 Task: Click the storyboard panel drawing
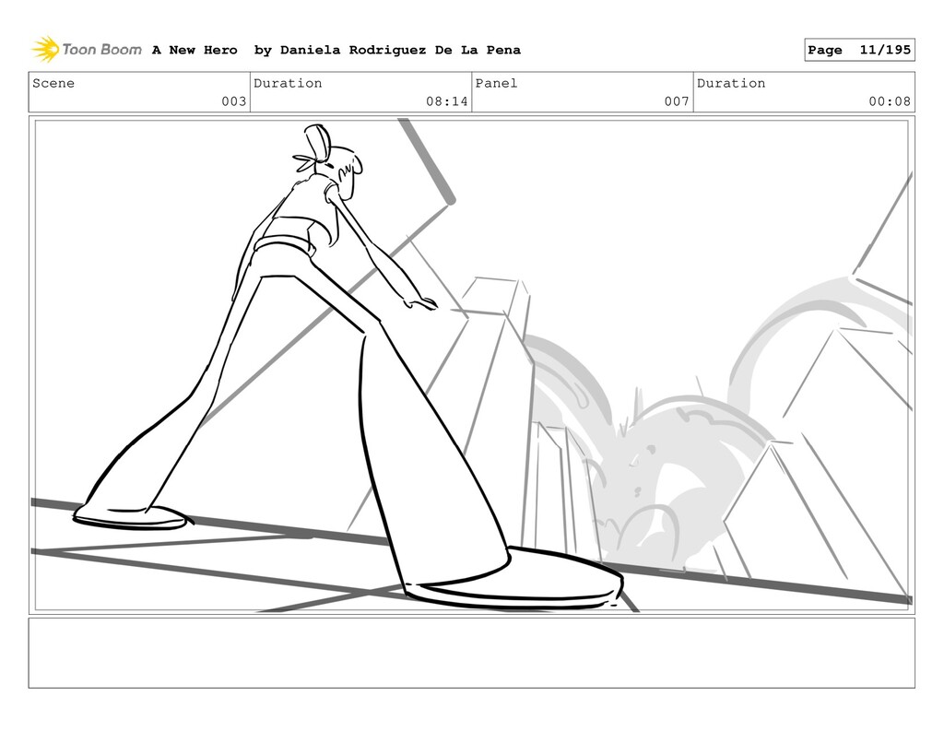(x=471, y=365)
